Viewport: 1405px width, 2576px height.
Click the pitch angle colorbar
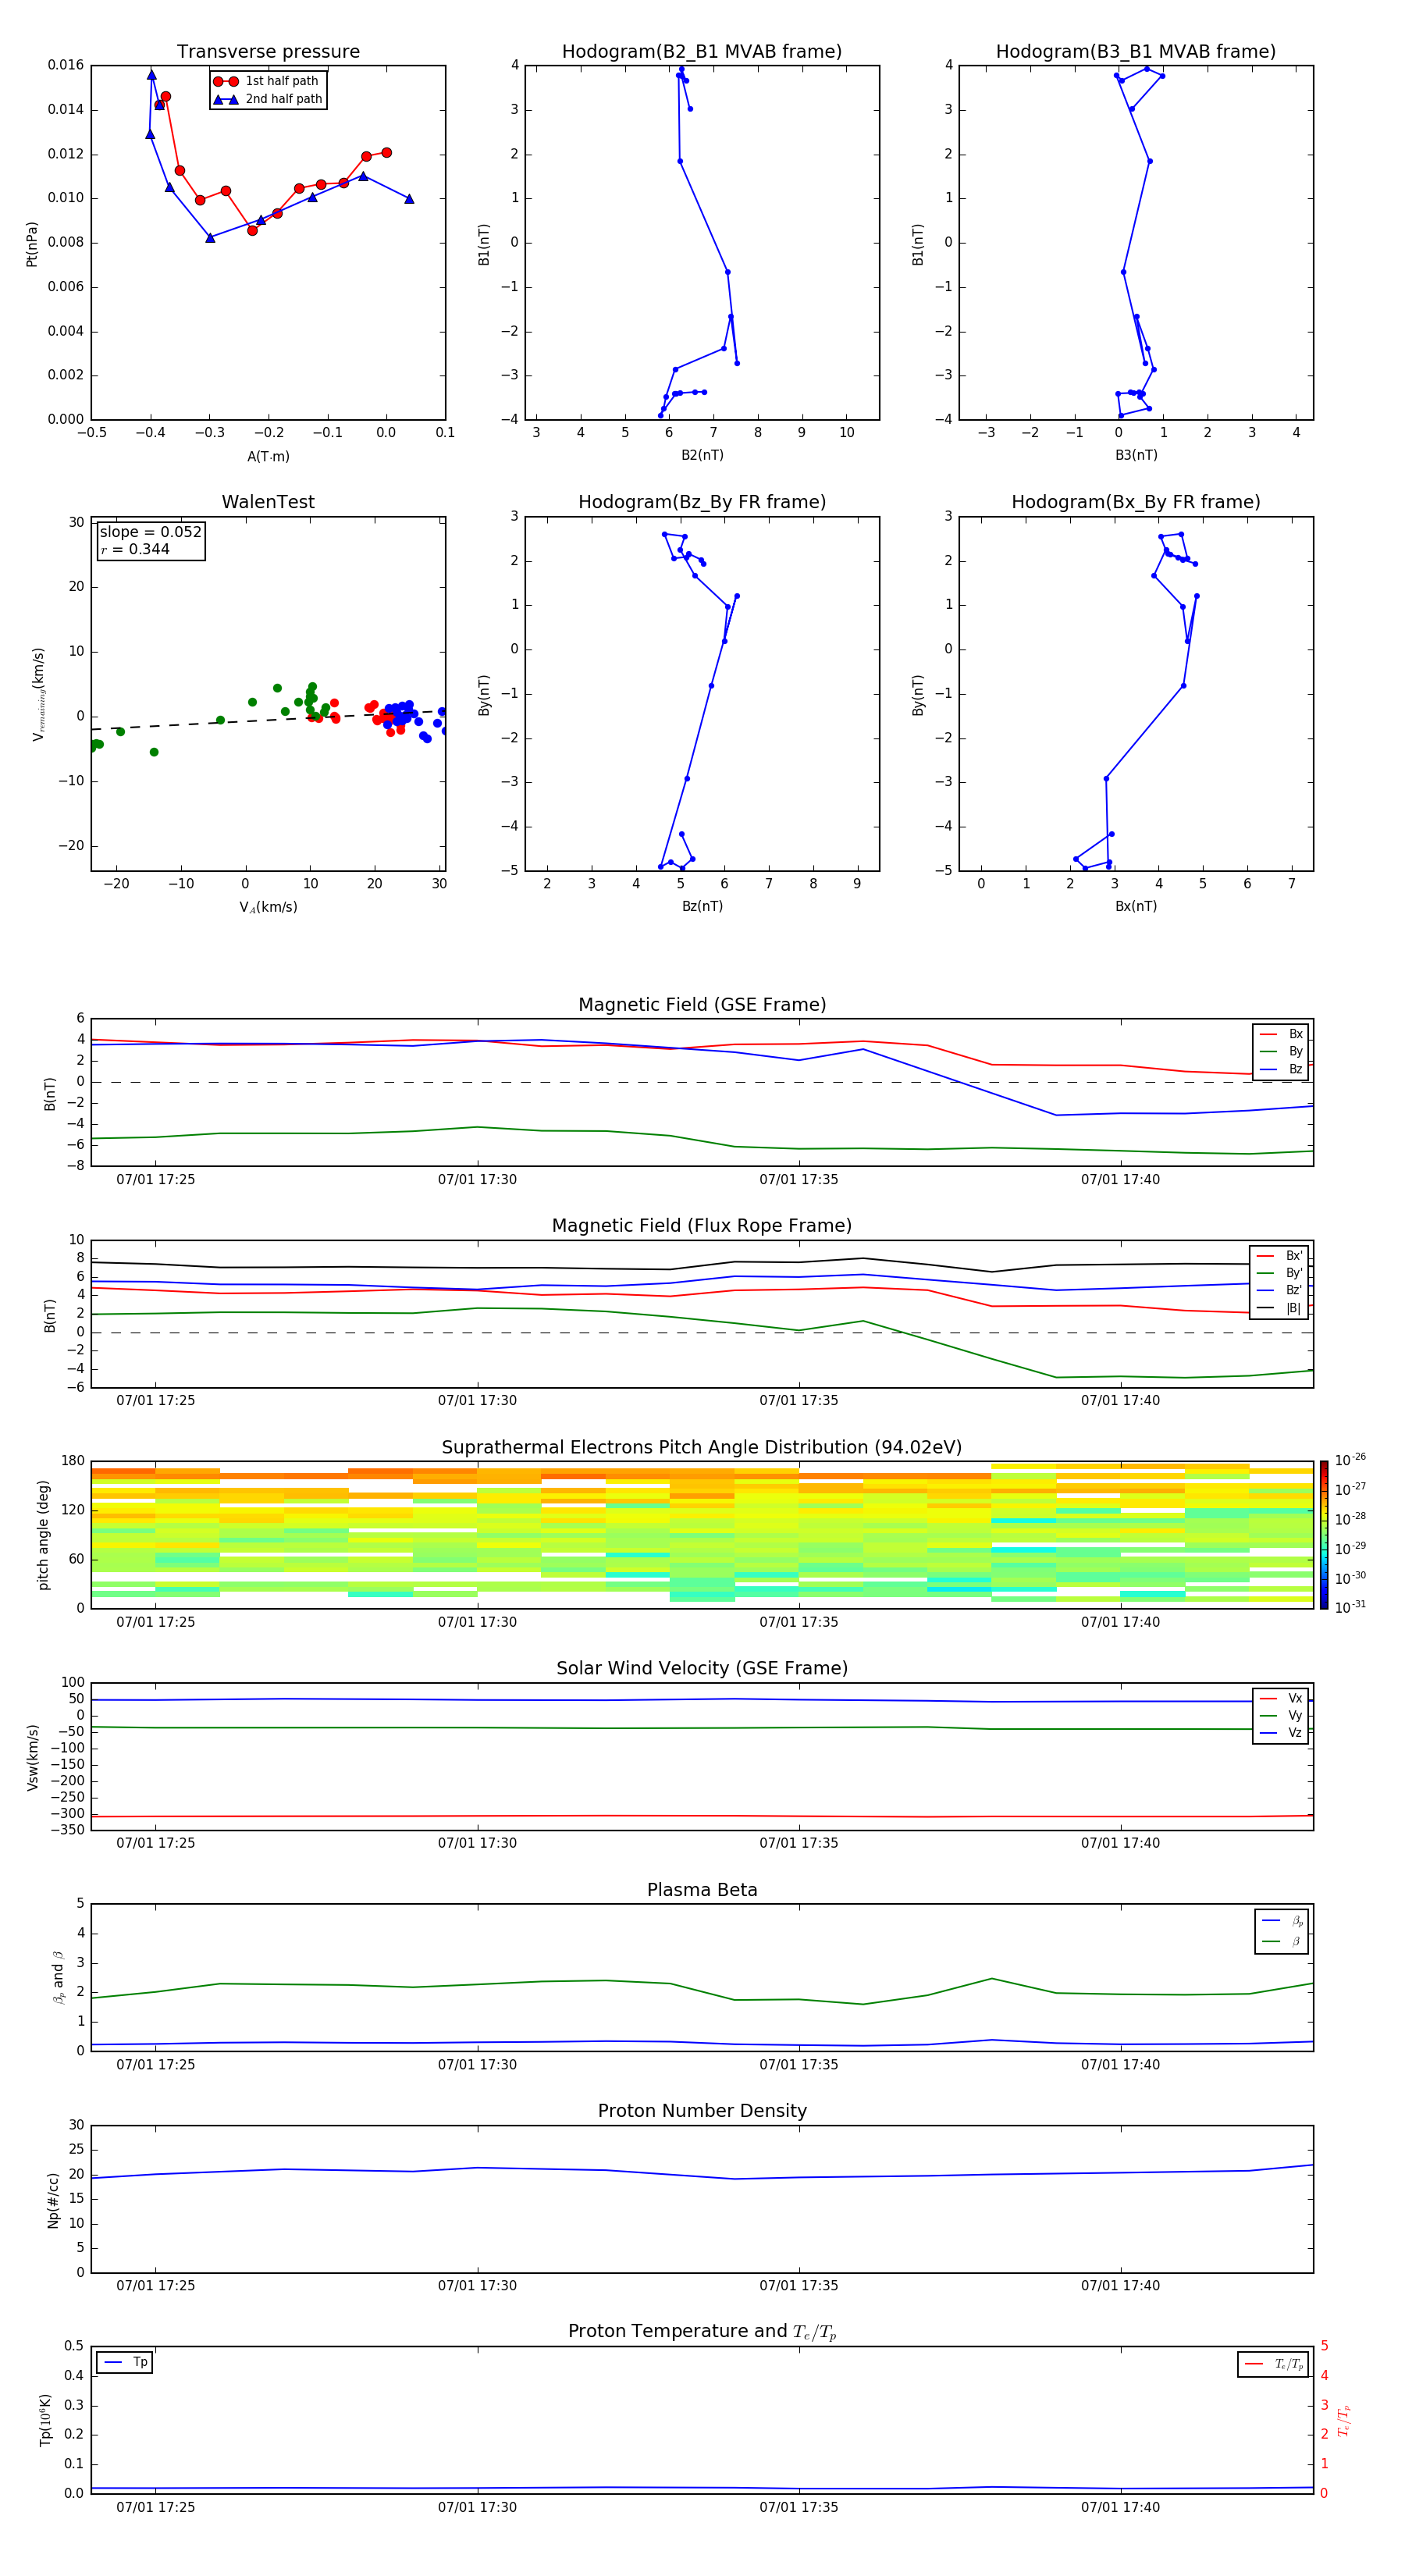1324,1535
